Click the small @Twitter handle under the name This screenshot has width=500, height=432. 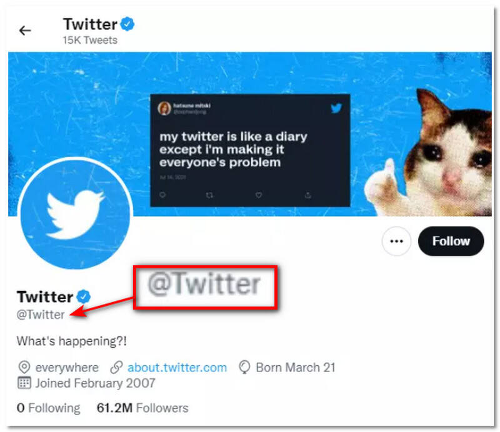point(41,315)
